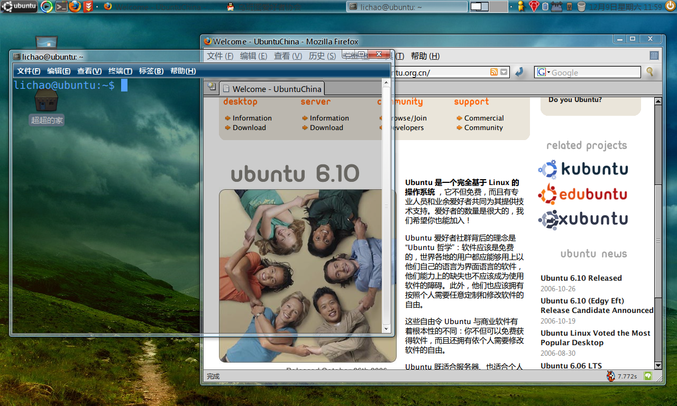677x406 pixels.
Task: Open the 'Ubuntu 6.10 Released' news link
Action: pos(581,278)
